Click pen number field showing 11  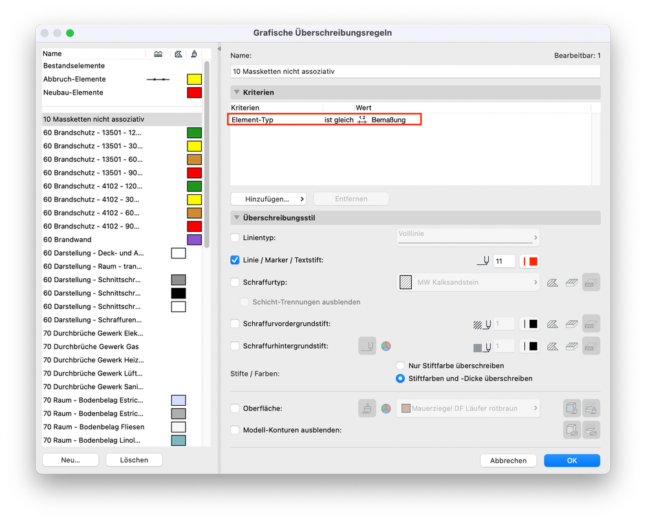tap(504, 261)
